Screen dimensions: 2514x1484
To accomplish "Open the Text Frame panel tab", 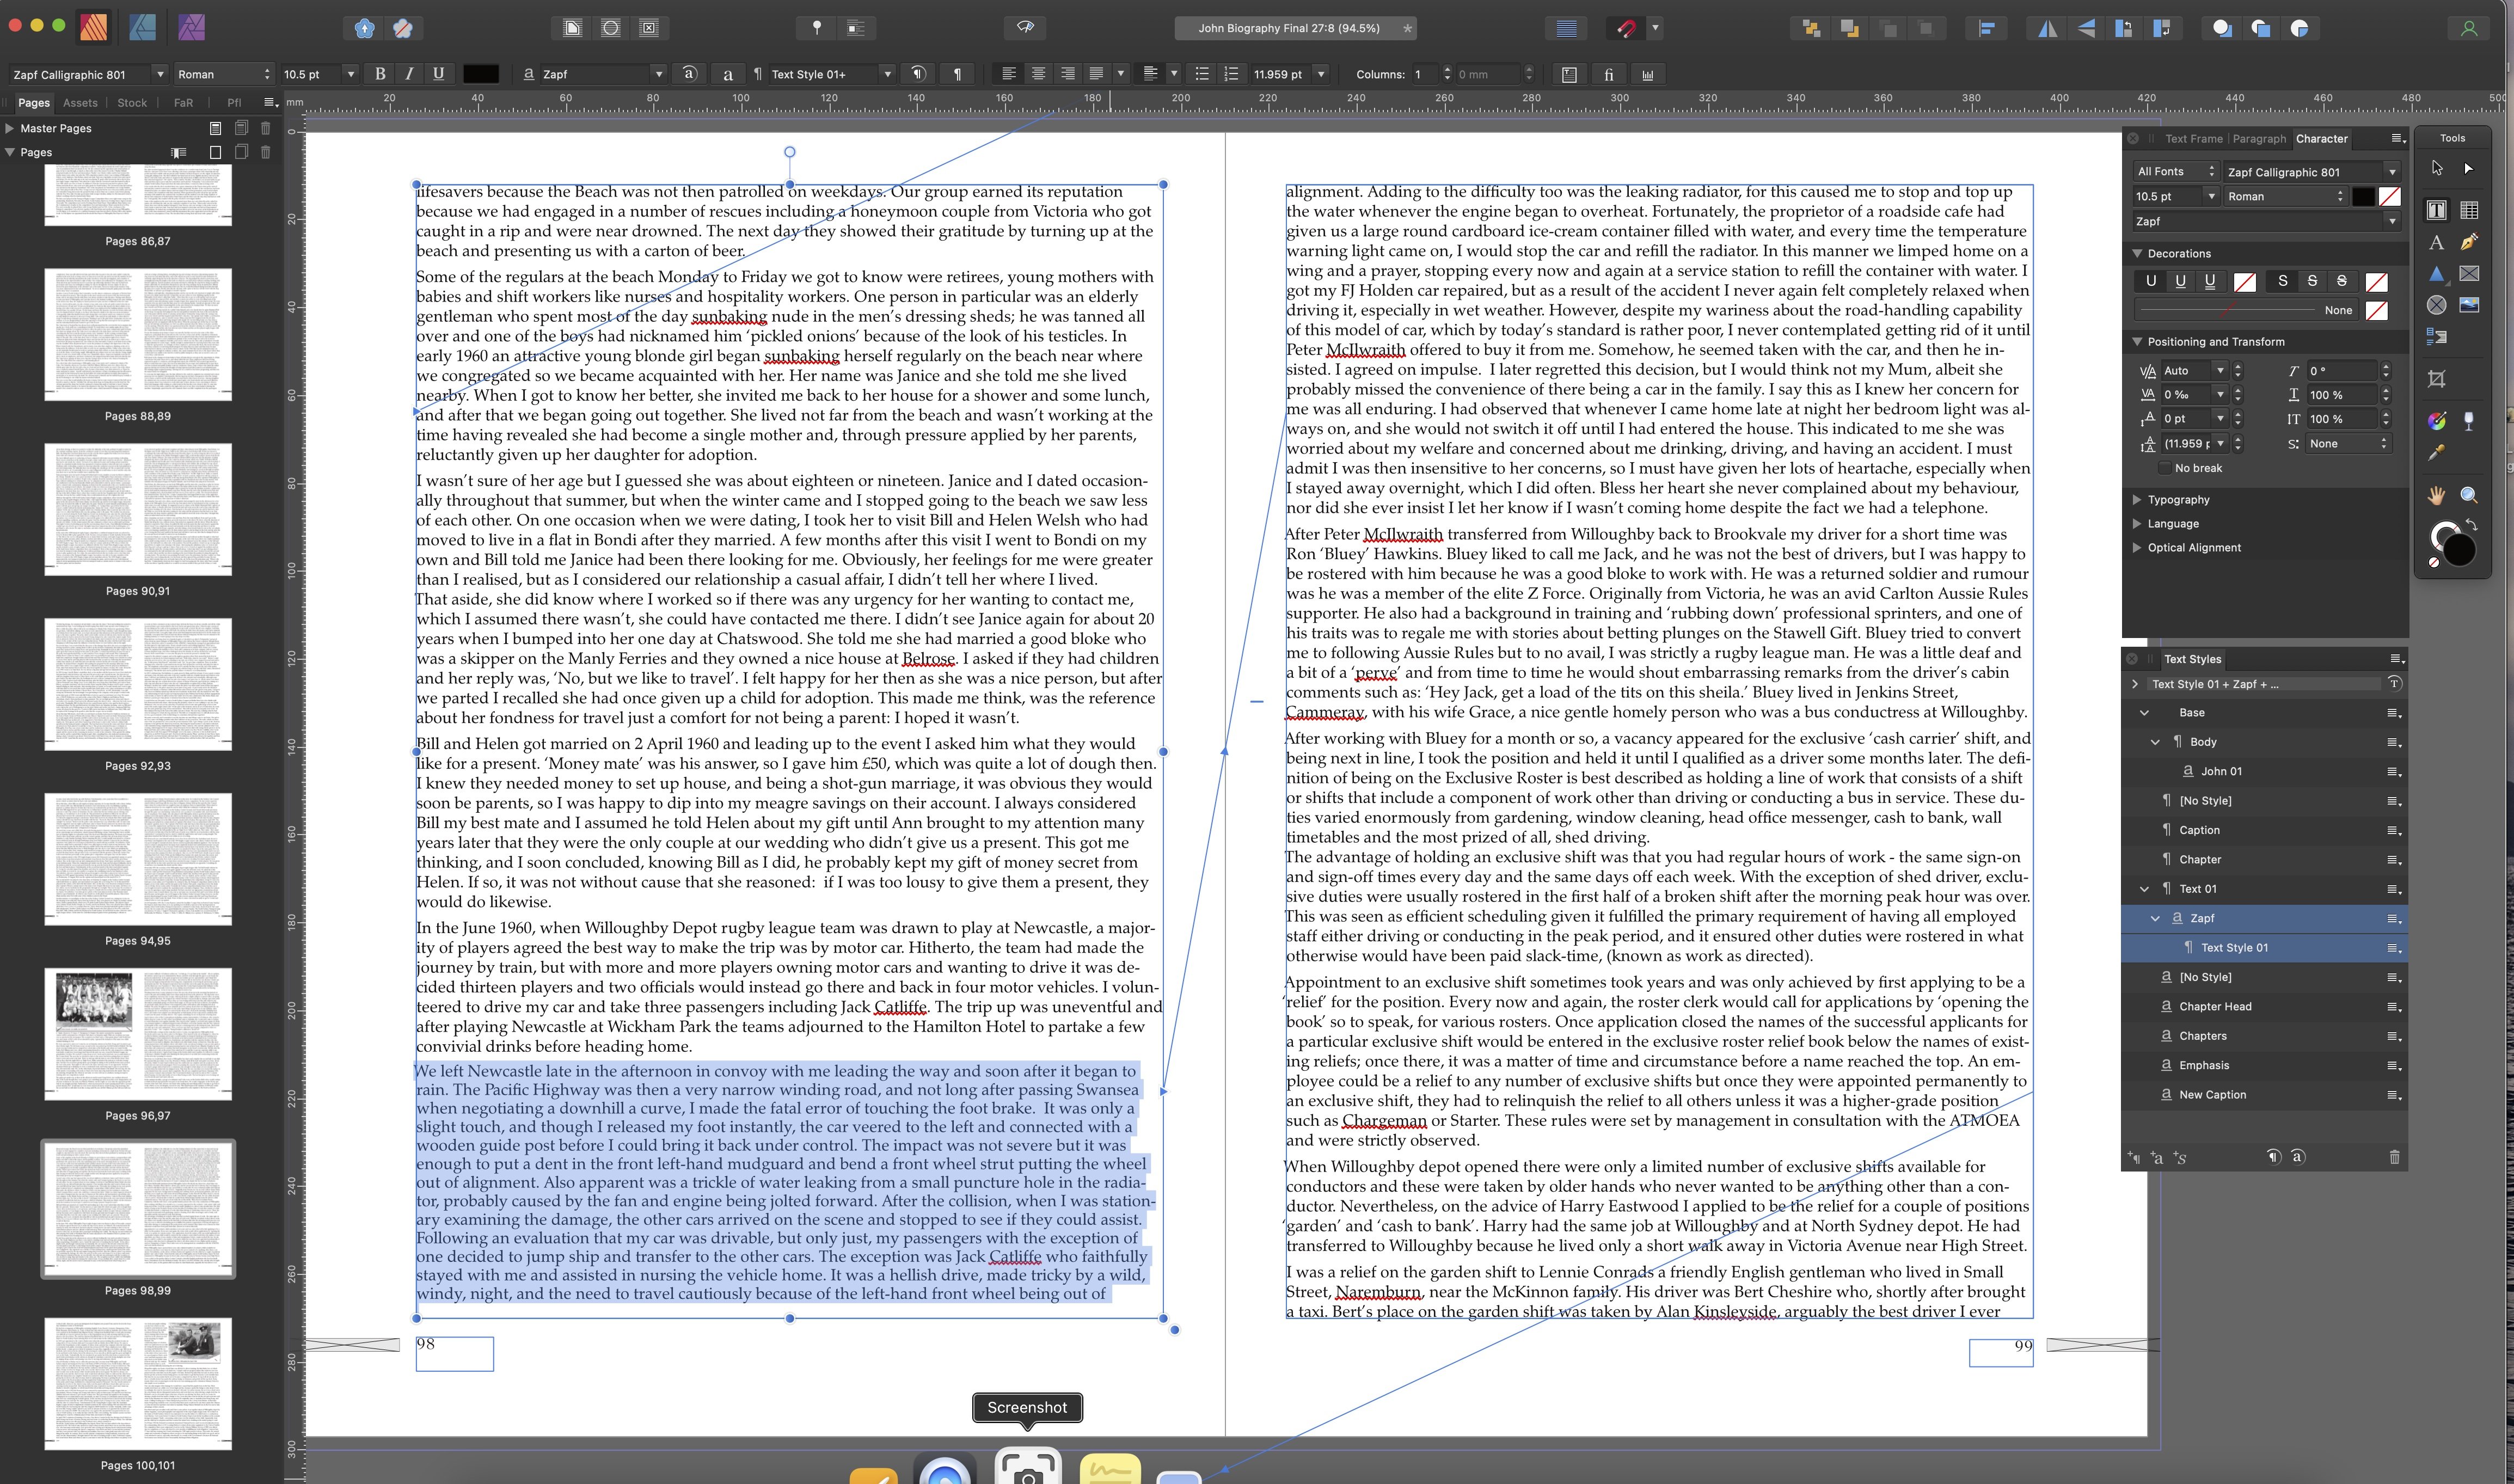I will (2193, 138).
